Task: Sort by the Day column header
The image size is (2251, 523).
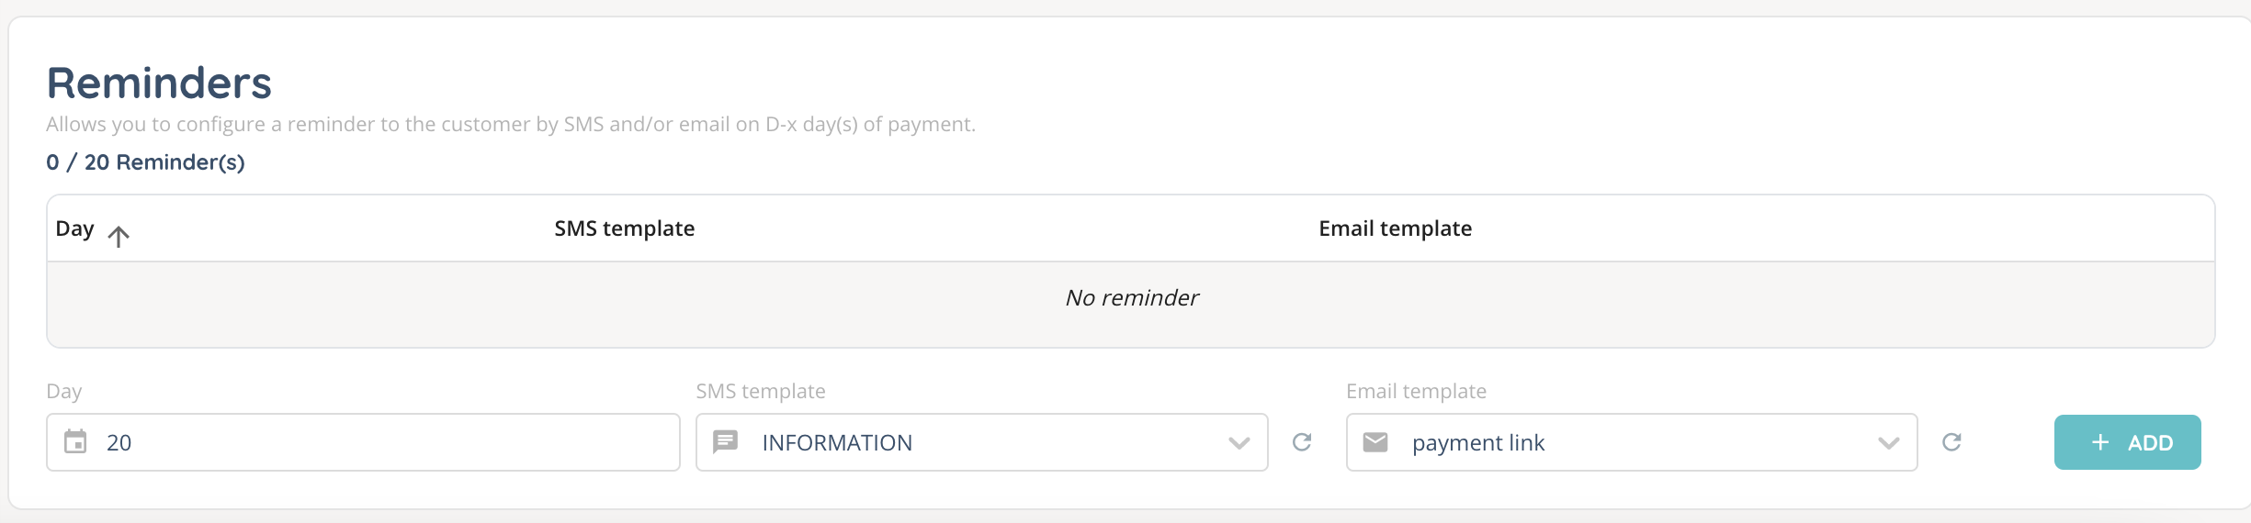Action: (74, 228)
